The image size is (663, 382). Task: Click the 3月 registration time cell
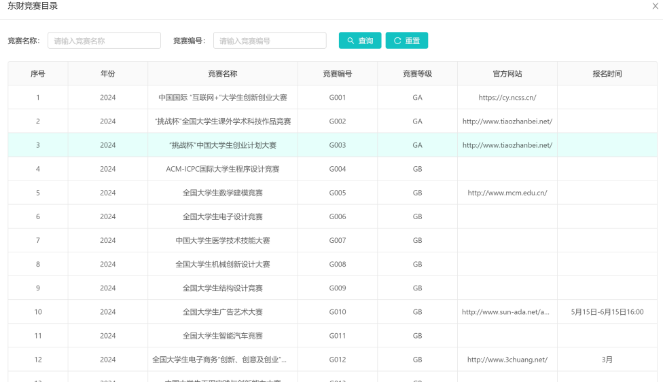click(607, 360)
